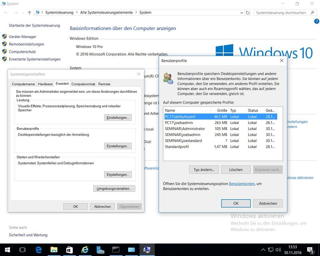This screenshot has width=320, height=256.
Task: Open the Action Center notifications icon
Action: (x=311, y=250)
